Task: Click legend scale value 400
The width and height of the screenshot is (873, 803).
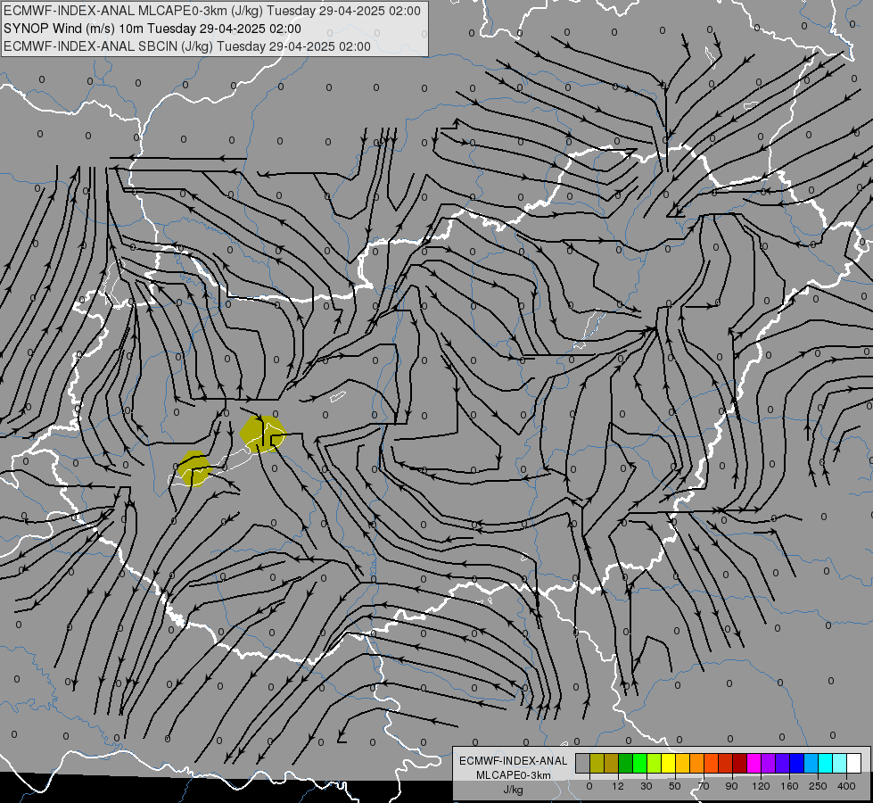Action: click(x=846, y=786)
